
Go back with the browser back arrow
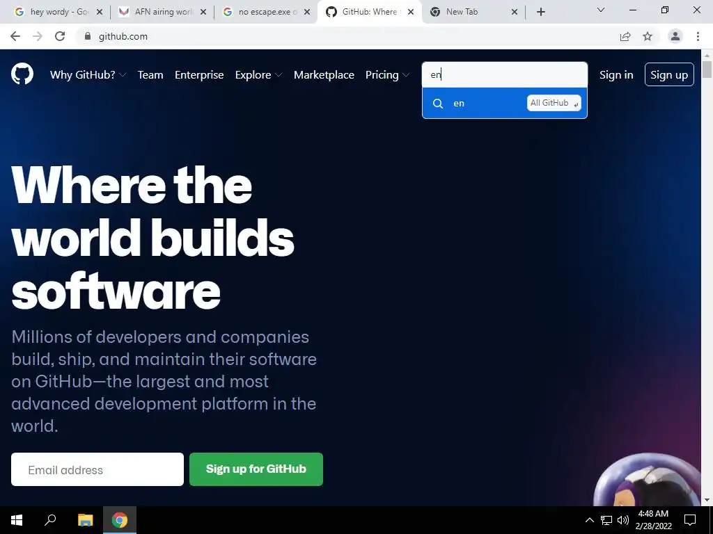pos(15,36)
